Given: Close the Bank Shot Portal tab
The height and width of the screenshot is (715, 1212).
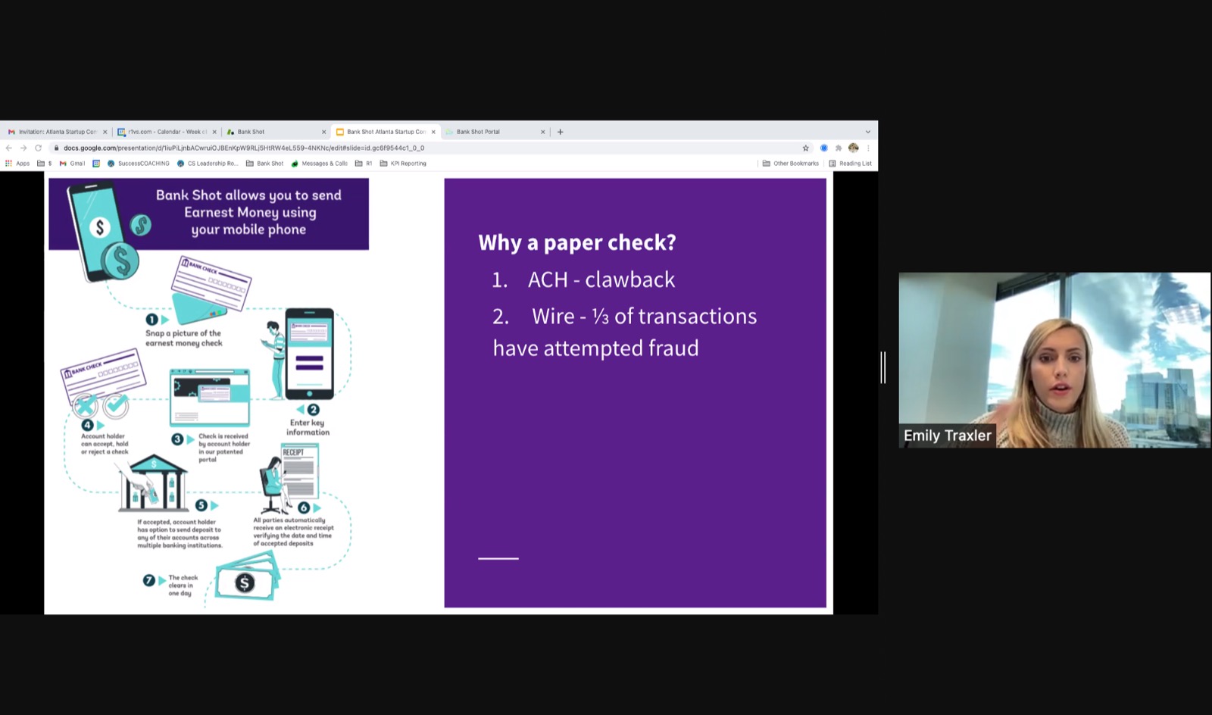Looking at the screenshot, I should coord(542,132).
